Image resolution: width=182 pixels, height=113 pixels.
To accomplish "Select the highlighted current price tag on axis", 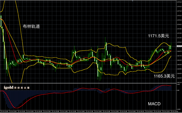I will click(179, 46).
